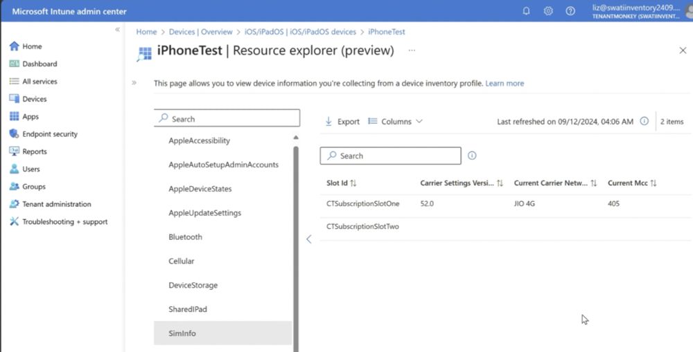Click the Troubleshooting + support wrench icon
Image resolution: width=693 pixels, height=352 pixels.
(14, 221)
